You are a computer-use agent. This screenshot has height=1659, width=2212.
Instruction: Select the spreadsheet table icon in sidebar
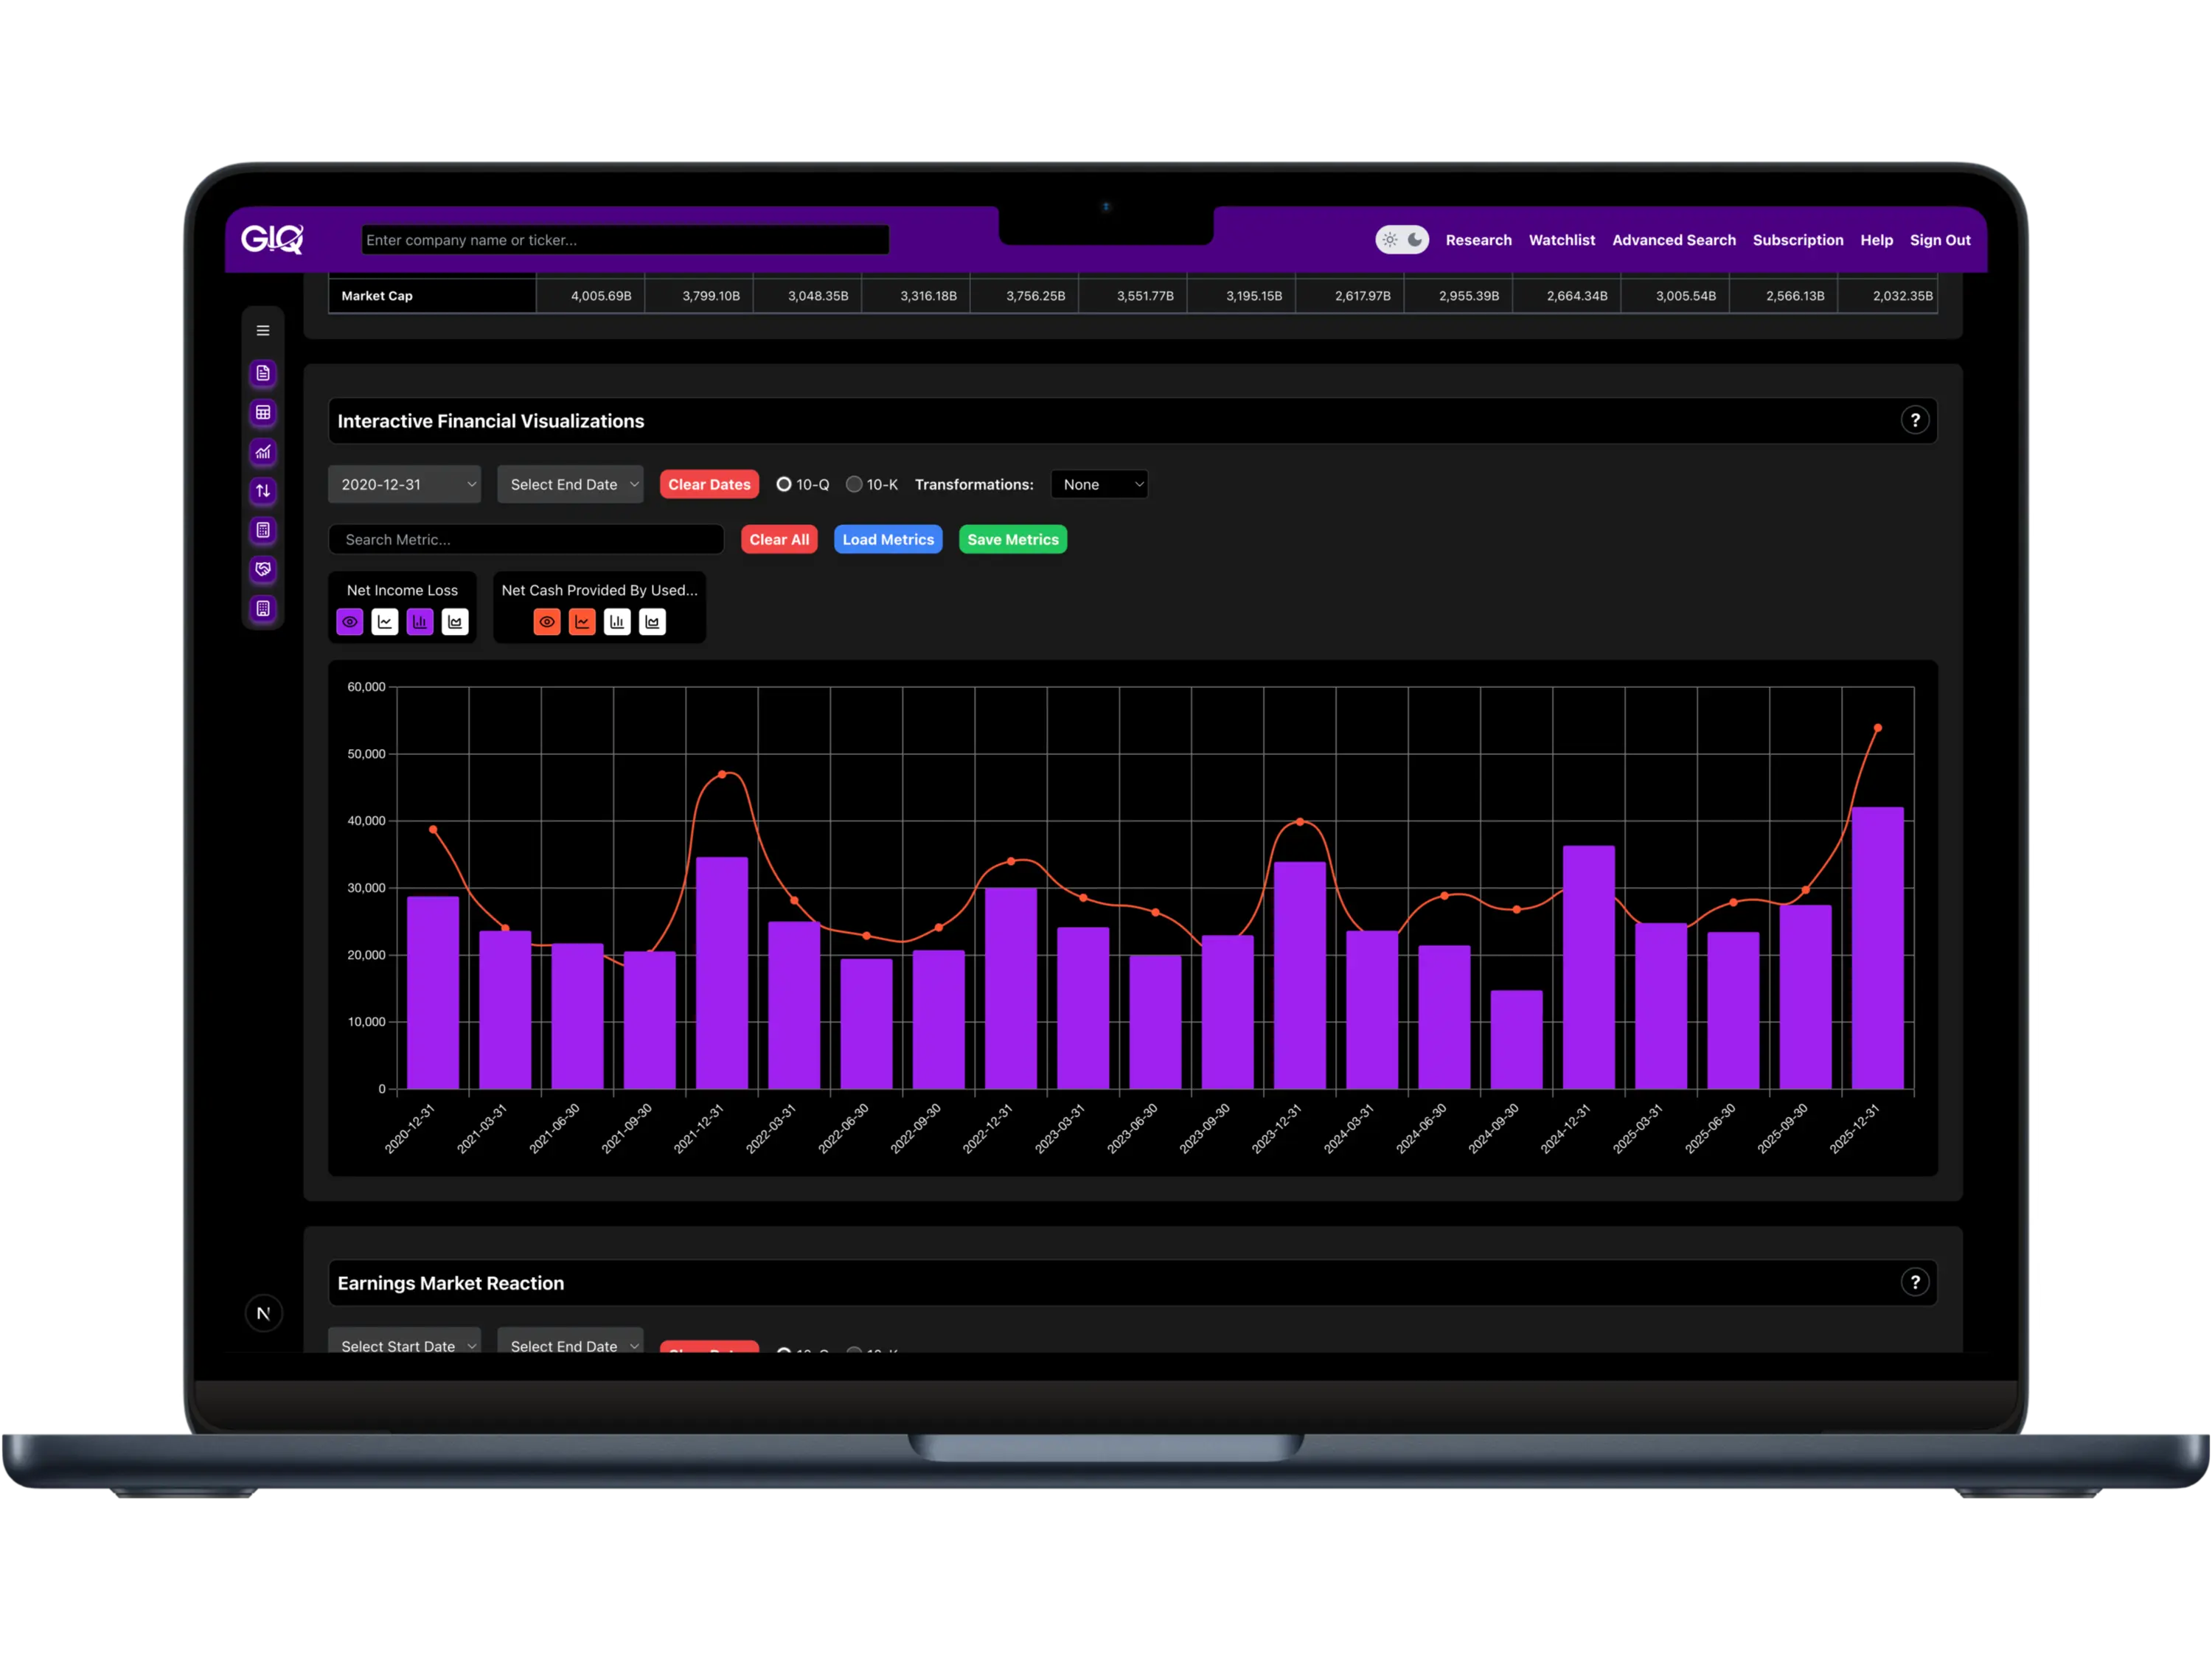(263, 412)
